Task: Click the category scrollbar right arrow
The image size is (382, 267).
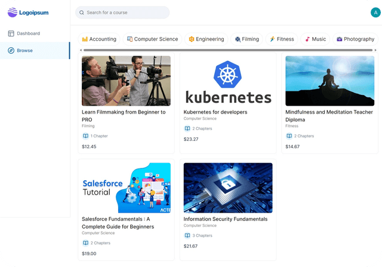Action: click(x=375, y=50)
